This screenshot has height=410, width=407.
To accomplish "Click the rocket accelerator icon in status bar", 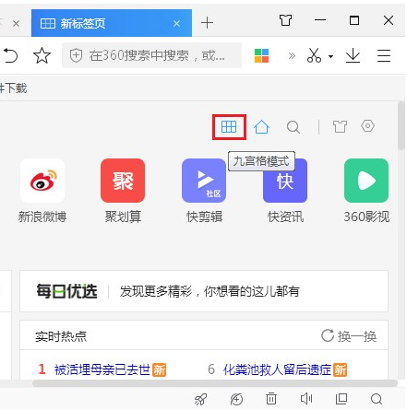I will coord(201,399).
